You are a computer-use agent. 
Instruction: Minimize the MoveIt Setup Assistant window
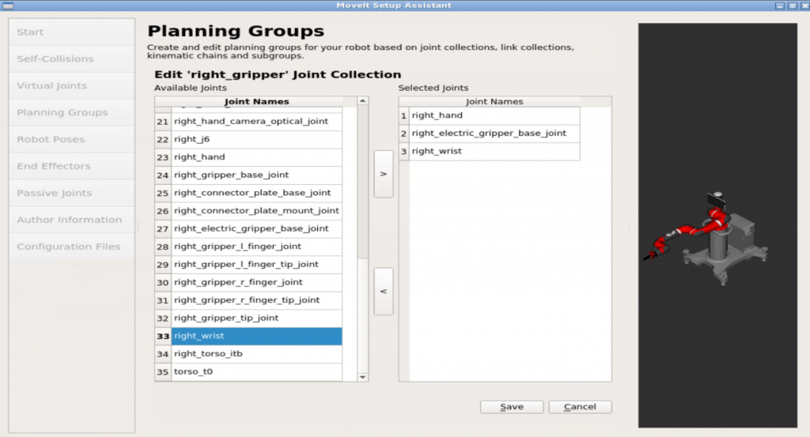pos(779,6)
